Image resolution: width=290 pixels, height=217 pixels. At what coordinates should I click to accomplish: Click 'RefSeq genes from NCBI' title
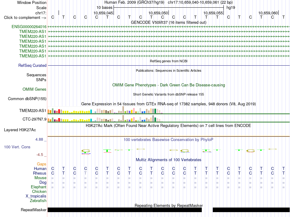169,61
